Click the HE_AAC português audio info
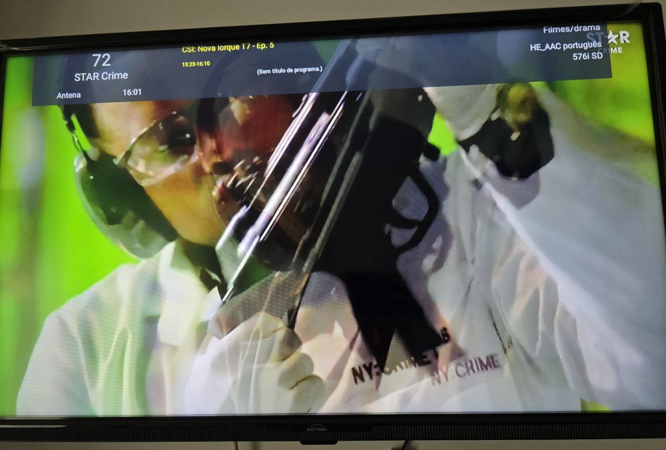The height and width of the screenshot is (450, 666). click(x=565, y=45)
